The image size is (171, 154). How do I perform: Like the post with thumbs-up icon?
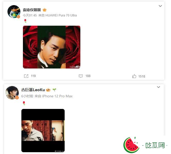point(134,76)
